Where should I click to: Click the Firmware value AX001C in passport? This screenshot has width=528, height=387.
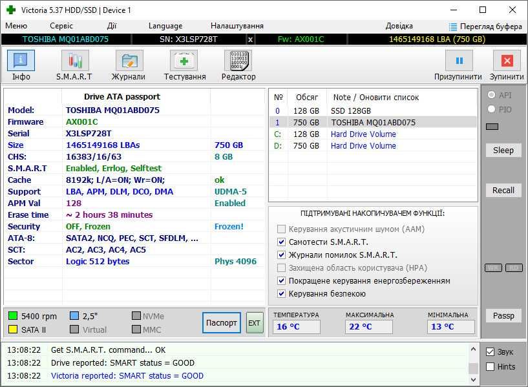pyautogui.click(x=82, y=122)
